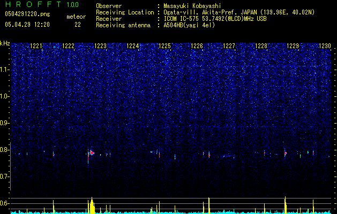Click the tallest yellow intensity peak near 1226

coord(209,205)
